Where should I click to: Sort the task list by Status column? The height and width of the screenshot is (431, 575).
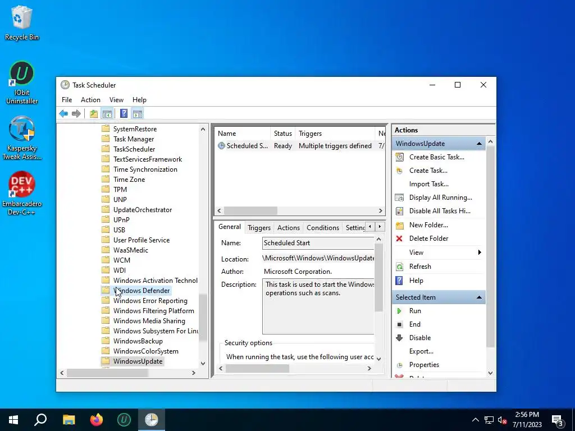[x=283, y=134]
